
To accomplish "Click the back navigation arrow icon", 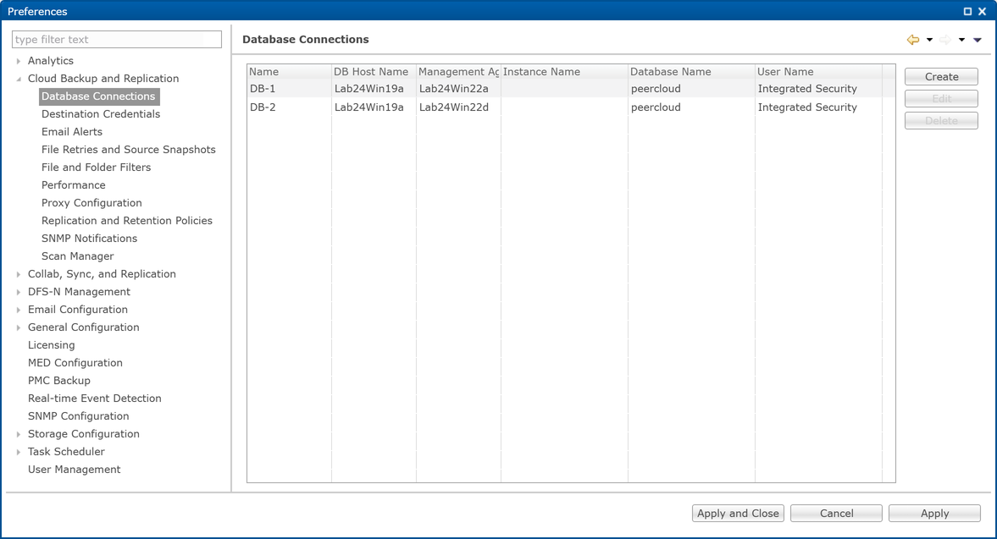I will click(913, 40).
